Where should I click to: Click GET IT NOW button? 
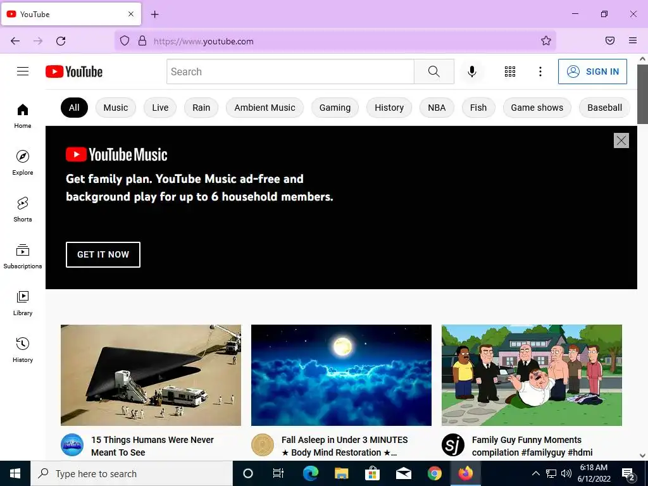[x=103, y=254]
